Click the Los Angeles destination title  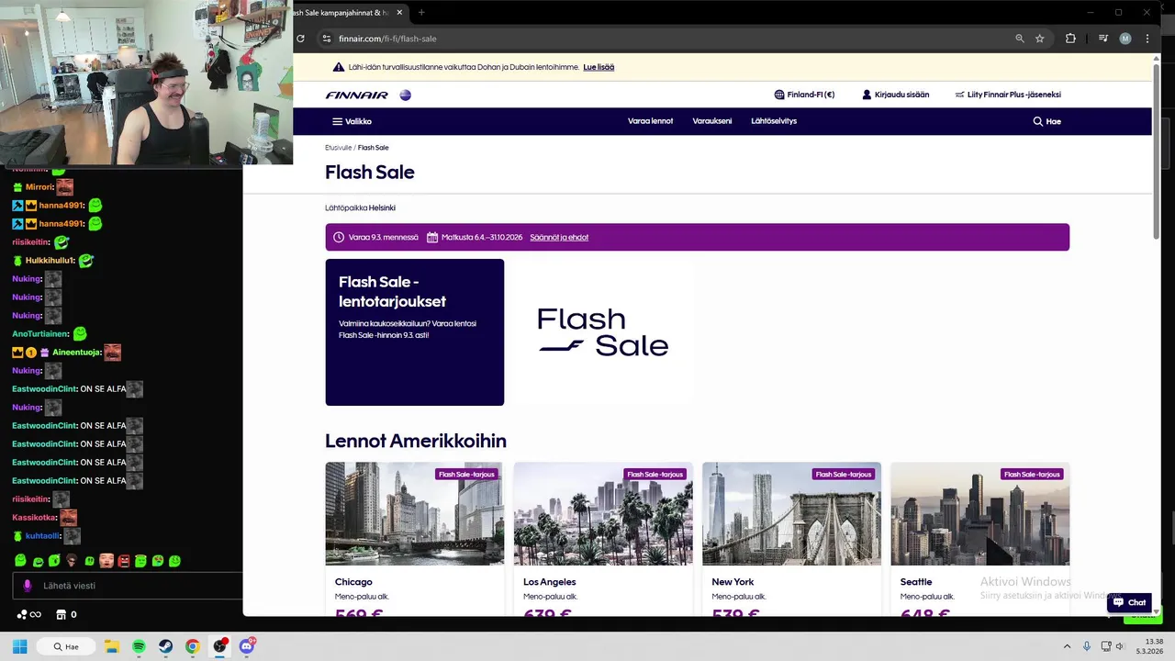[550, 582]
